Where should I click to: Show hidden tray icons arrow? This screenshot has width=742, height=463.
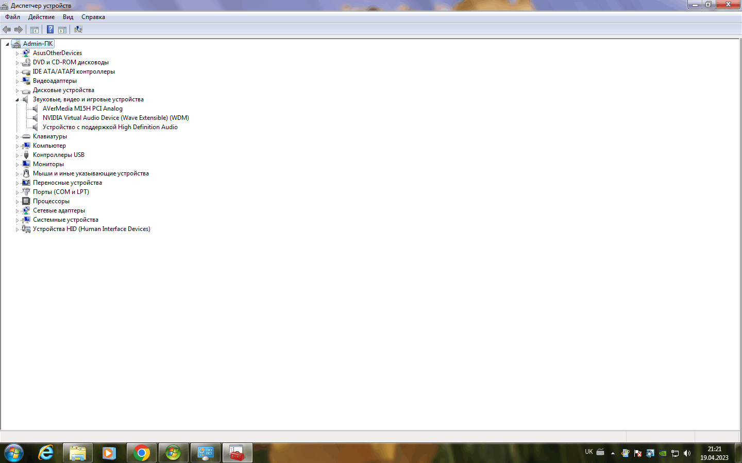coord(613,453)
